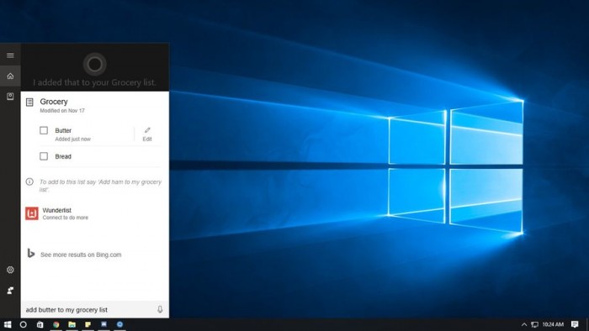The width and height of the screenshot is (589, 331).
Task: Edit the Butter item
Action: (147, 134)
